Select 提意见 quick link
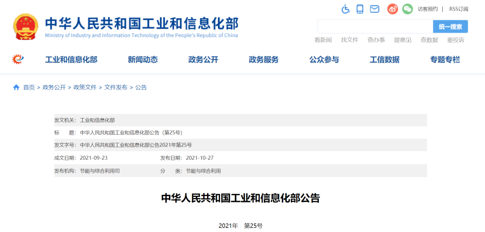This screenshot has width=485, height=232. (403, 40)
